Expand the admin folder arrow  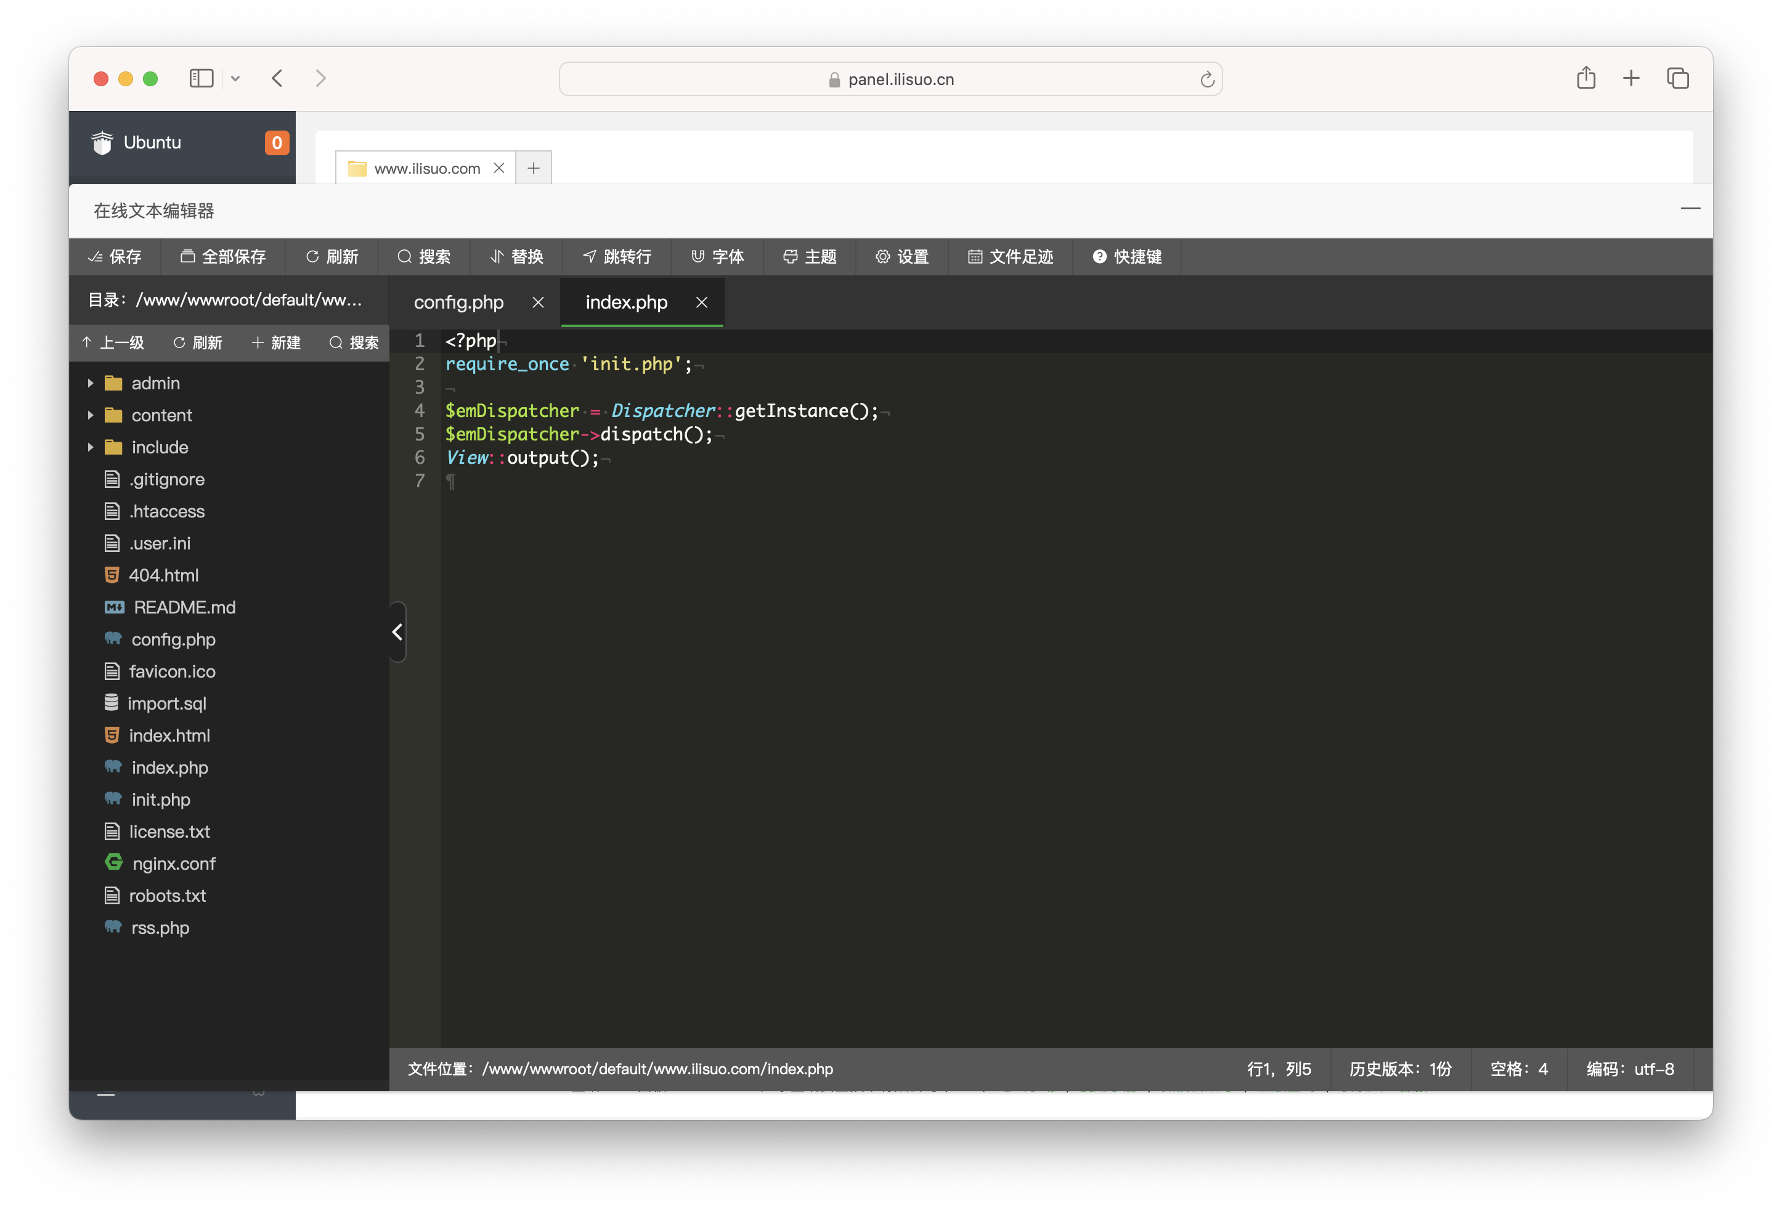point(91,383)
